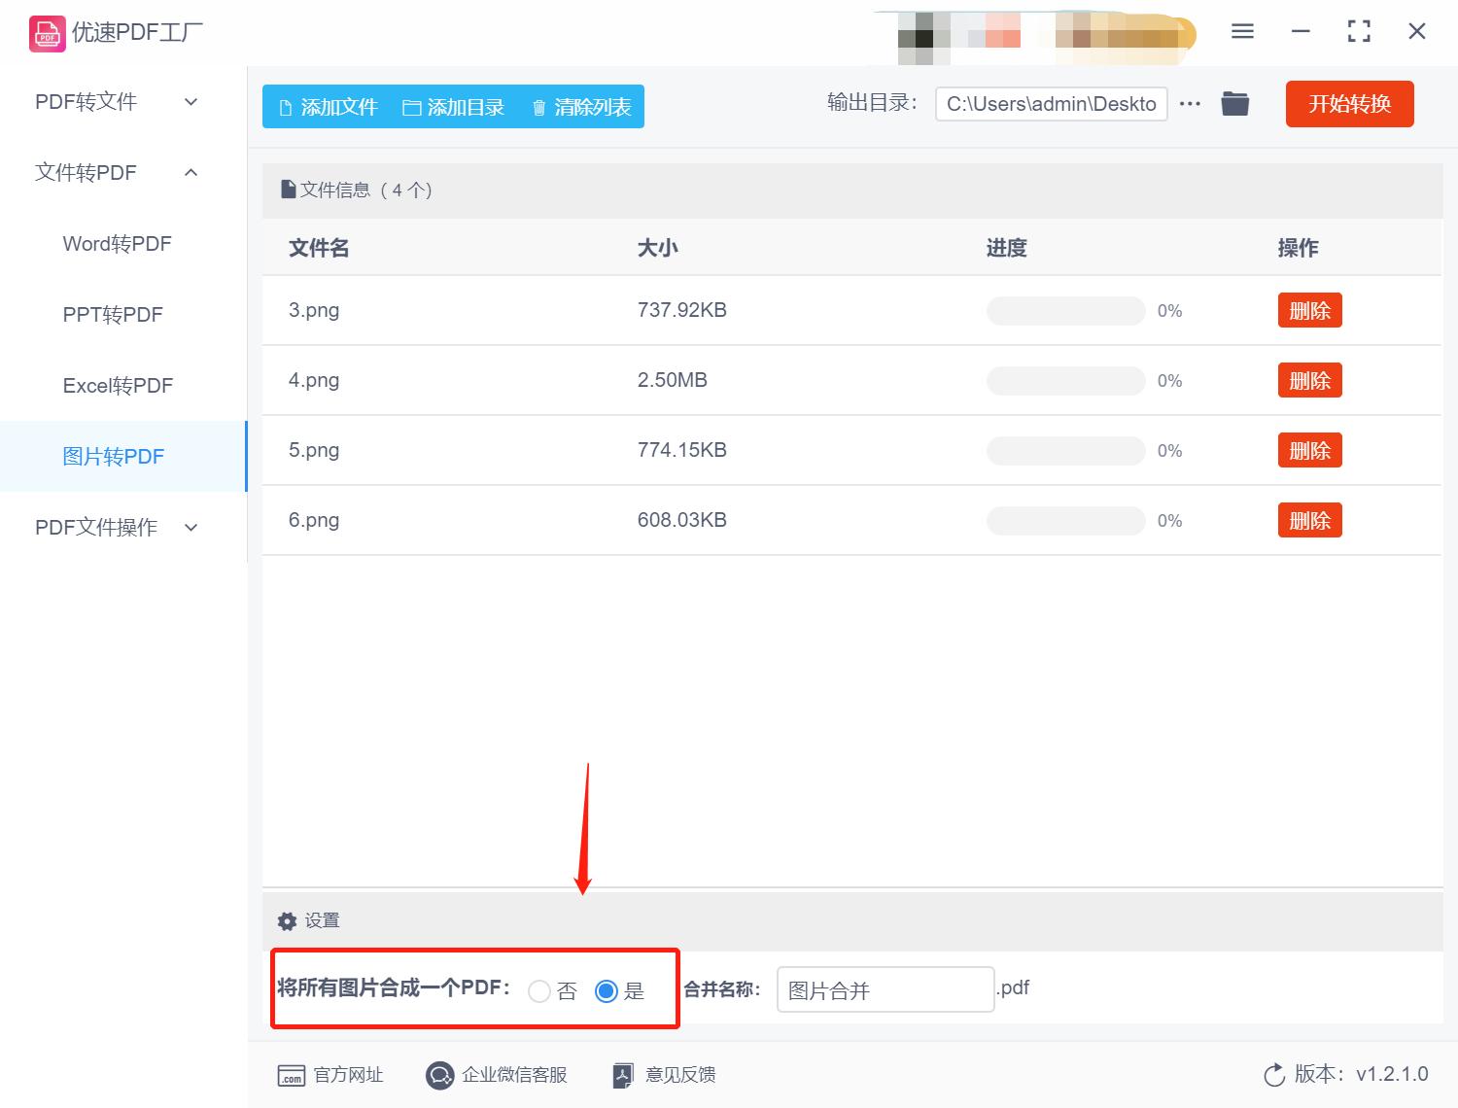Screen dimensions: 1458x1108
Task: Click the 清除列表 trash icon
Action: click(x=540, y=107)
